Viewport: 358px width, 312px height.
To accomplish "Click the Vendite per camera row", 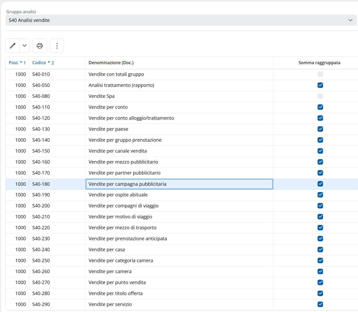I will (110, 272).
